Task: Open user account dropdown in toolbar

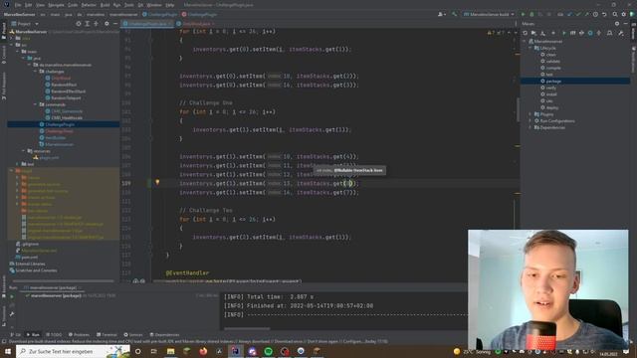Action: click(441, 14)
